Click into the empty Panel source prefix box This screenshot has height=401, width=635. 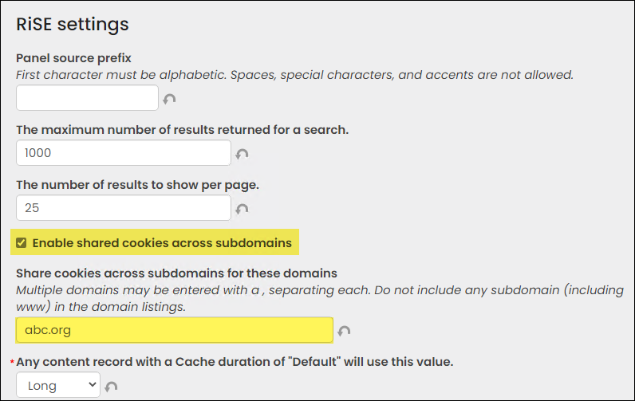pyautogui.click(x=87, y=97)
